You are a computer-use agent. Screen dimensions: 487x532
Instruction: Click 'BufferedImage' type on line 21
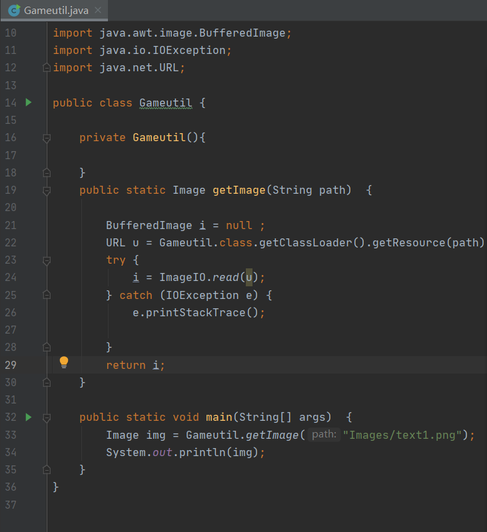pos(149,225)
